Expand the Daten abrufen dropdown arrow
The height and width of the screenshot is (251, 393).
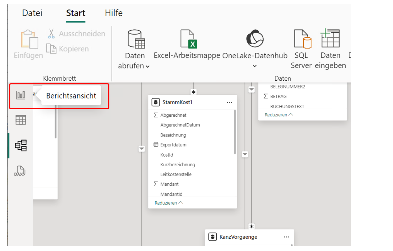pyautogui.click(x=148, y=67)
